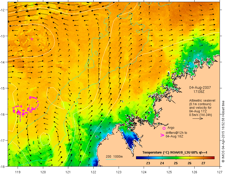
Task: Click the latitude axis label -12
Action: pos(3,10)
